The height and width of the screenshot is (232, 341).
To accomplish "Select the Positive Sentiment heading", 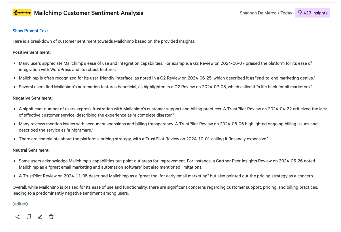I will click(31, 52).
